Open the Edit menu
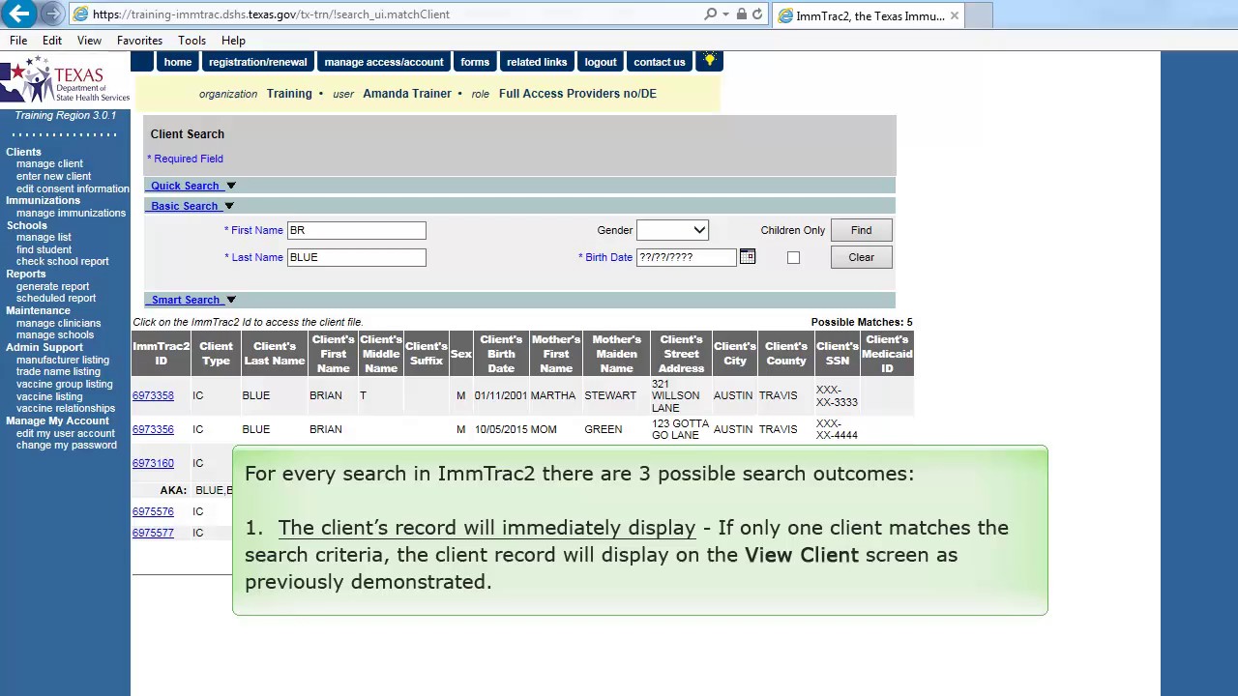 click(x=52, y=41)
